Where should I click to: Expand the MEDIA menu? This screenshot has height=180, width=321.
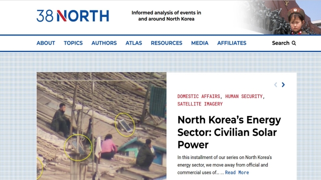click(200, 43)
